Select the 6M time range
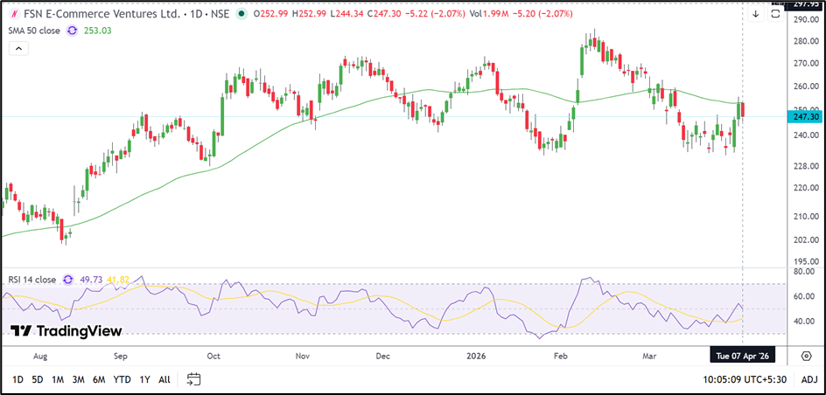The width and height of the screenshot is (826, 395). (x=100, y=379)
